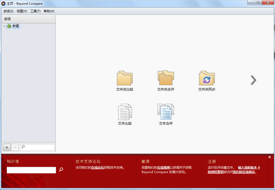The image size is (275, 190).
Task: Focus the 知识库 search input box
Action: pyautogui.click(x=31, y=170)
